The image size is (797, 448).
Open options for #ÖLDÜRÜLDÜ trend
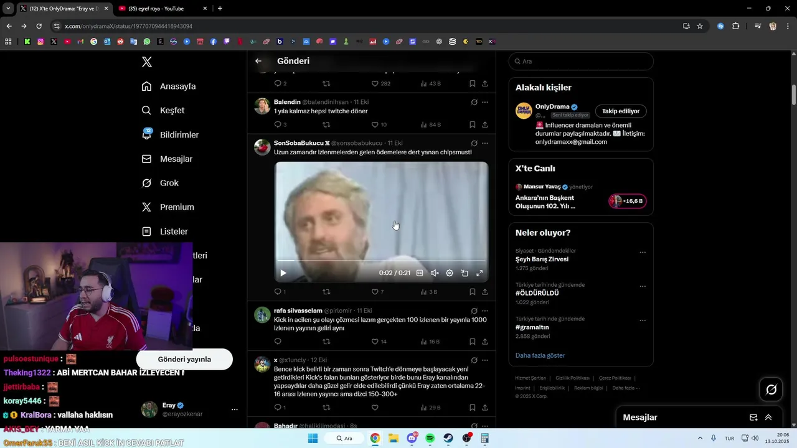click(643, 287)
